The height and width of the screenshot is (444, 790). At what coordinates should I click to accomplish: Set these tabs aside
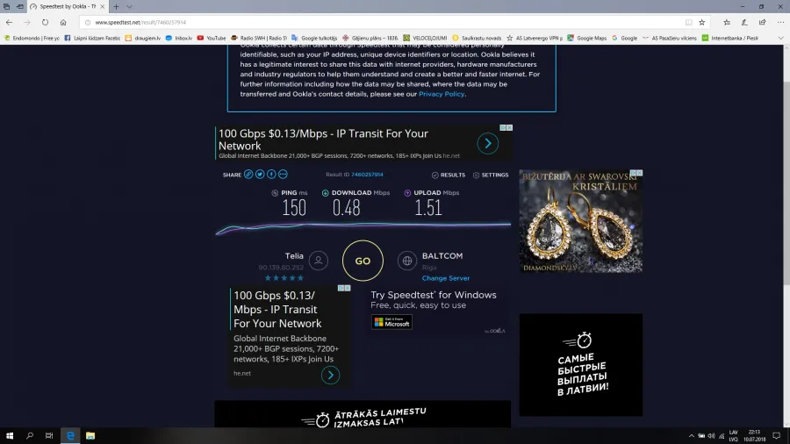pyautogui.click(x=19, y=6)
